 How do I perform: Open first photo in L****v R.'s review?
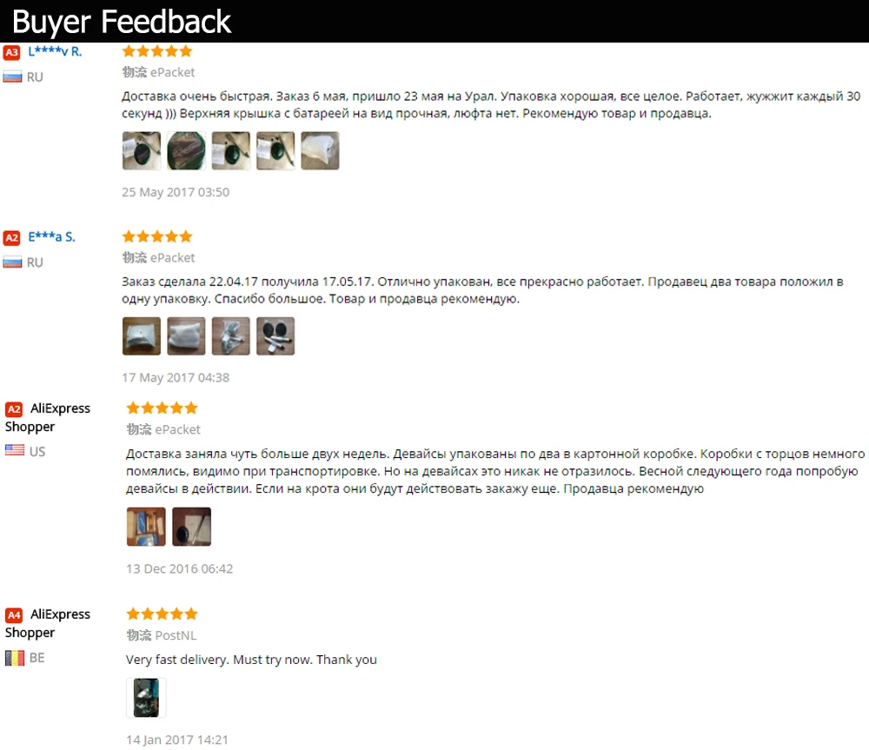click(x=142, y=150)
